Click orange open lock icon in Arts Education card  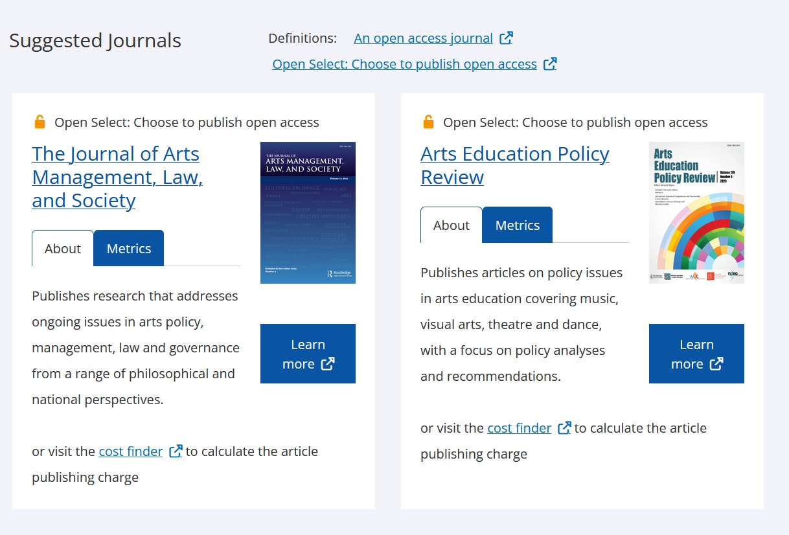click(x=428, y=122)
